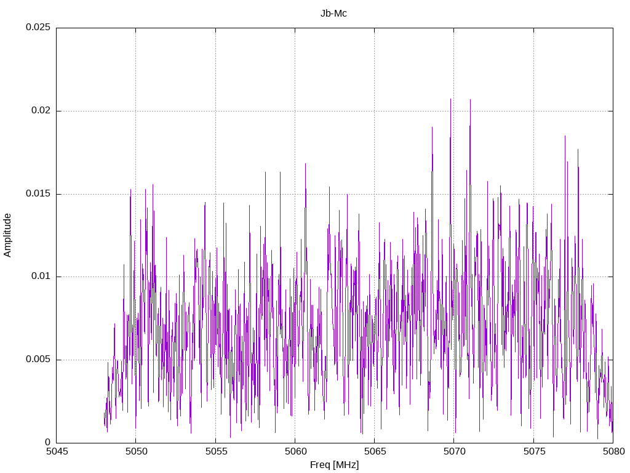The width and height of the screenshot is (630, 473).
Task: Click the 5075 x-axis tick label
Action: point(535,451)
